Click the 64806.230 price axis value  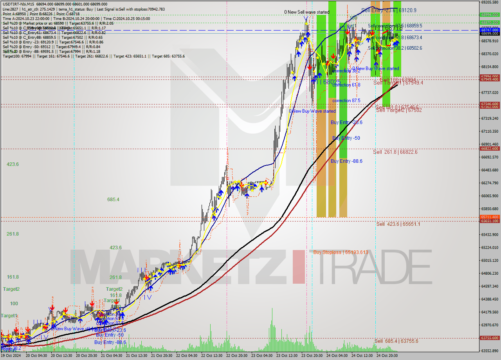point(490,273)
